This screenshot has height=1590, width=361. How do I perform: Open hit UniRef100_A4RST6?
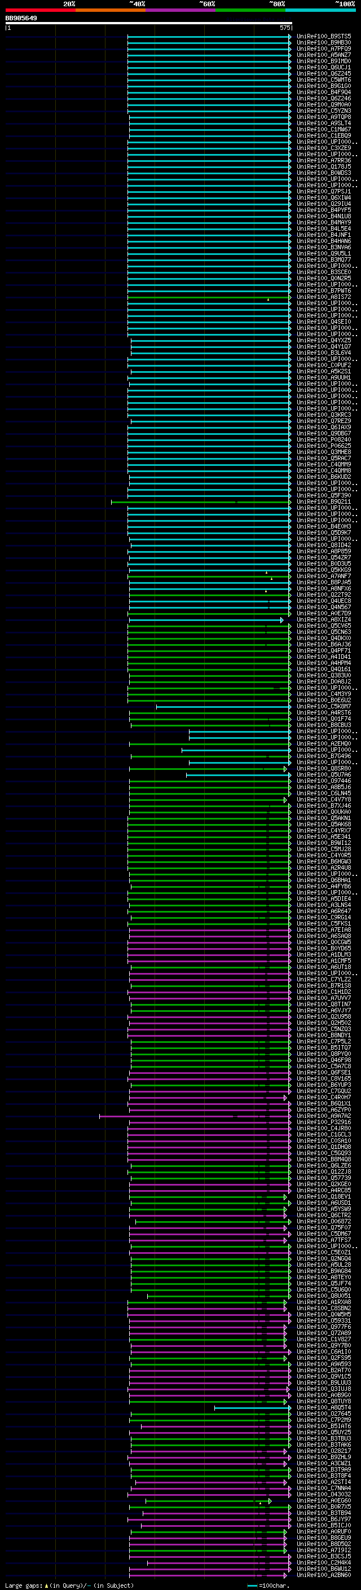[324, 713]
